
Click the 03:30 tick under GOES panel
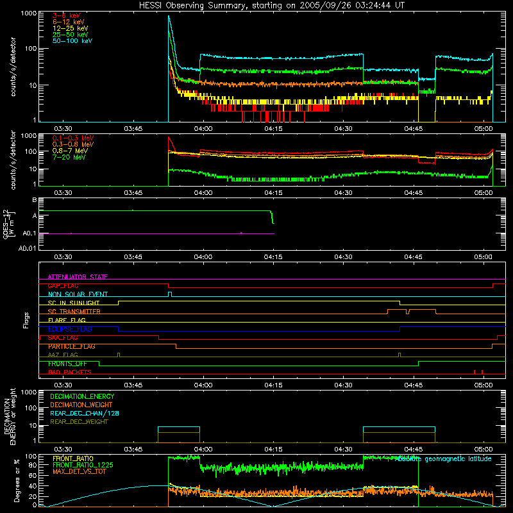63,257
